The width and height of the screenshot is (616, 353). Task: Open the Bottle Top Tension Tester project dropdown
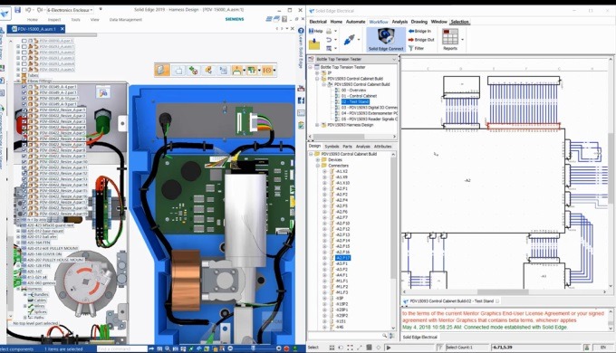(x=394, y=60)
